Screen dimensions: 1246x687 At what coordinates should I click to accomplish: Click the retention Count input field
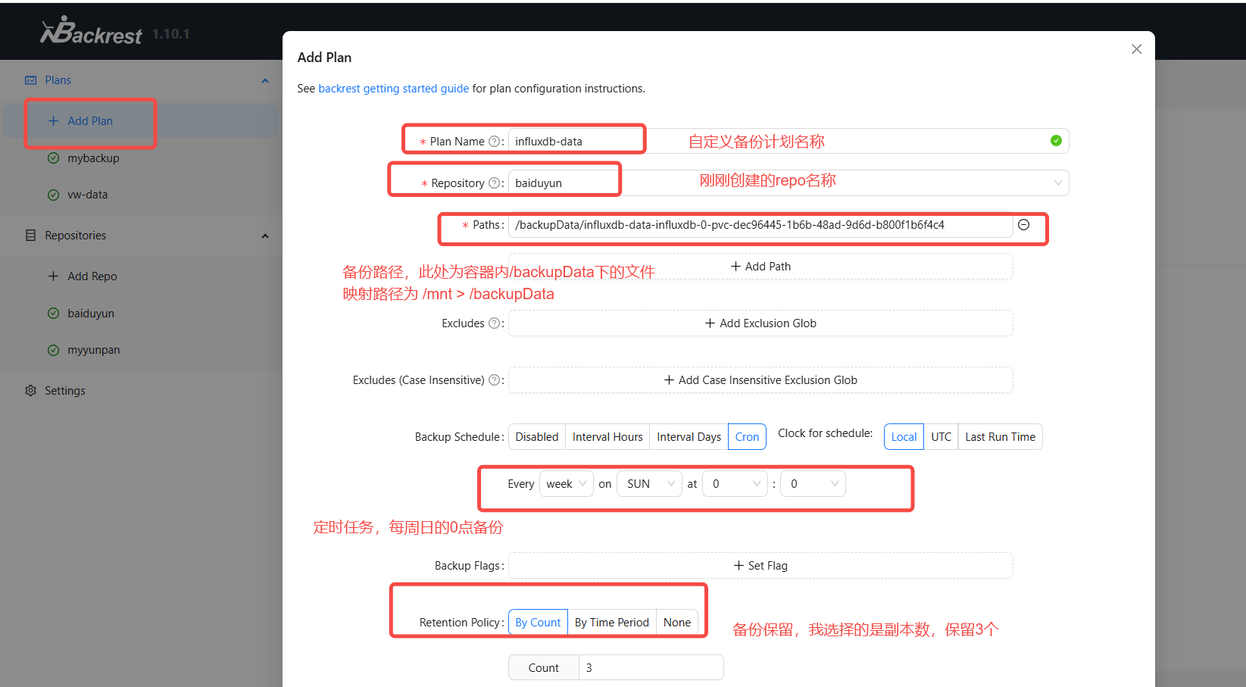(x=650, y=668)
